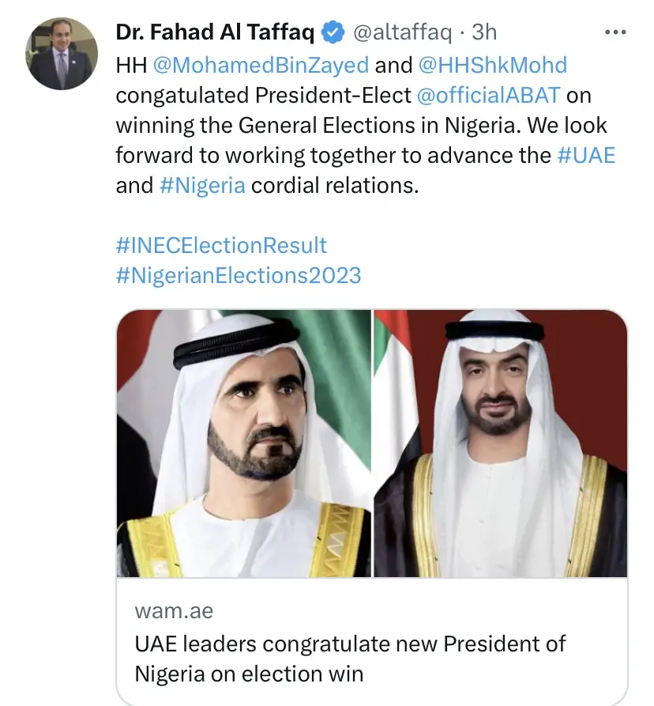This screenshot has width=654, height=706.
Task: Open Dr. Fahad Al Taffaq's profile avatar
Action: click(x=62, y=54)
